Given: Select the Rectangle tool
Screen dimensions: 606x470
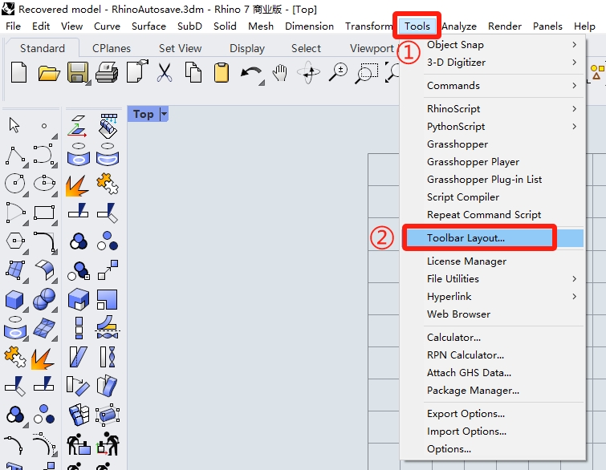Looking at the screenshot, I should (44, 213).
